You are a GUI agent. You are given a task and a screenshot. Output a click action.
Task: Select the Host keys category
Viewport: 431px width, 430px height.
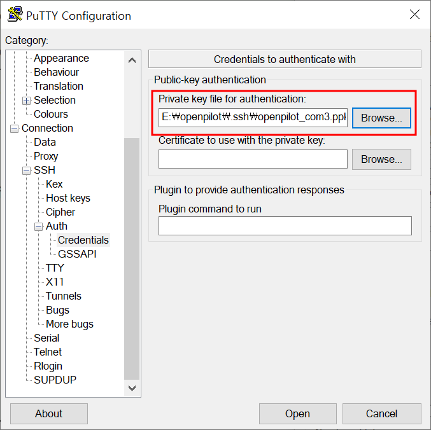[68, 198]
